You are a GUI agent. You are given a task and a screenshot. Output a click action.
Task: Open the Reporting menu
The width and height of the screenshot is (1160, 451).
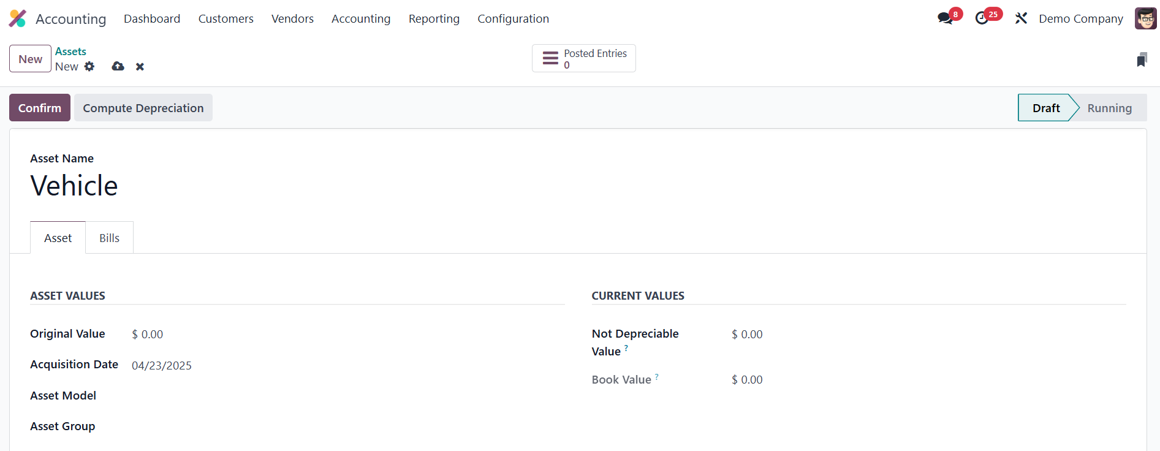(x=434, y=18)
